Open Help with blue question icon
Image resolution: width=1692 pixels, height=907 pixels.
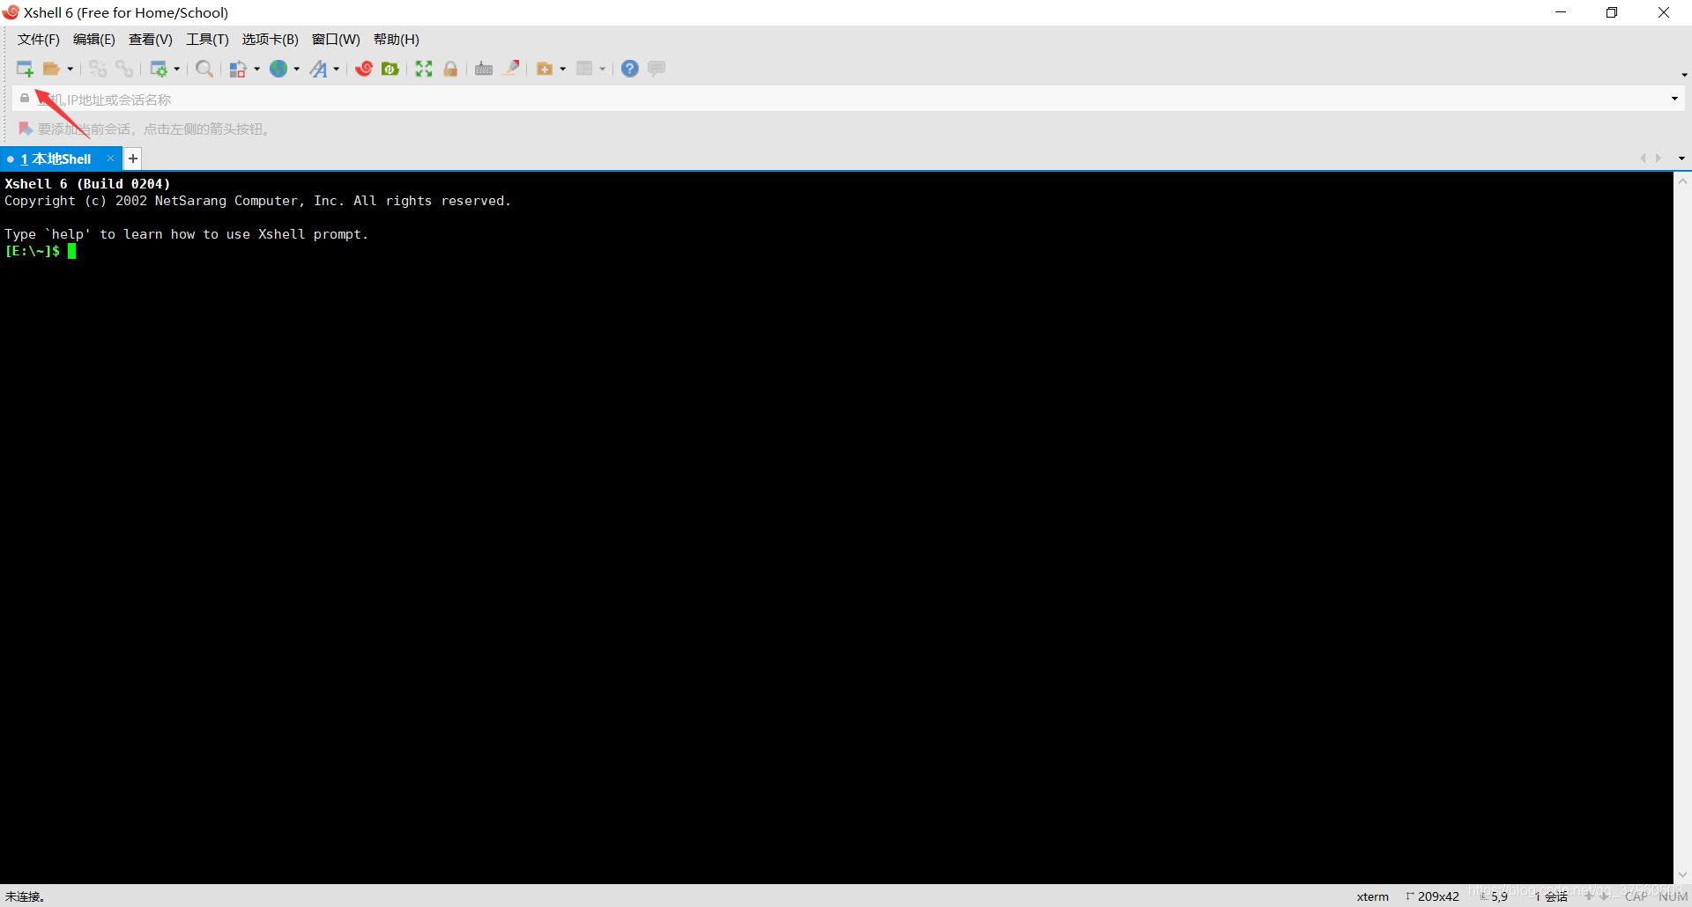pos(630,69)
